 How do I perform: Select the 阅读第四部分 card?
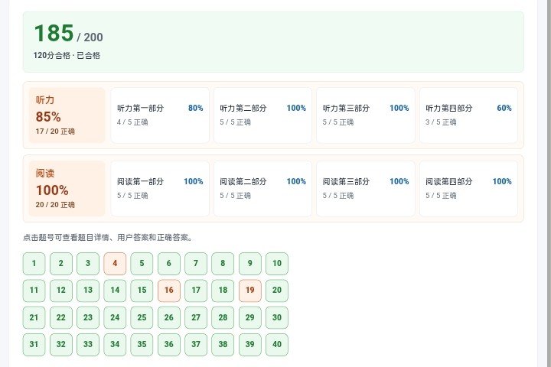click(x=469, y=189)
